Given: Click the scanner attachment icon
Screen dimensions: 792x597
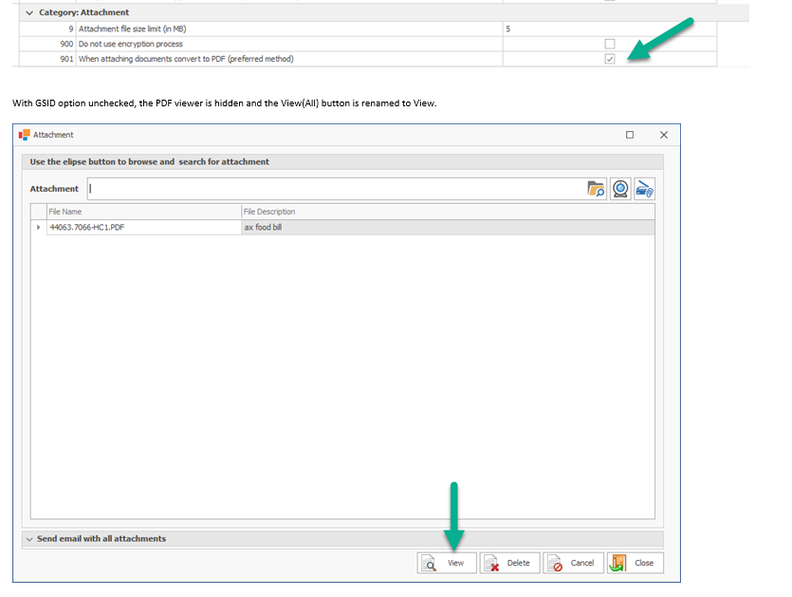Looking at the screenshot, I should coord(645,189).
